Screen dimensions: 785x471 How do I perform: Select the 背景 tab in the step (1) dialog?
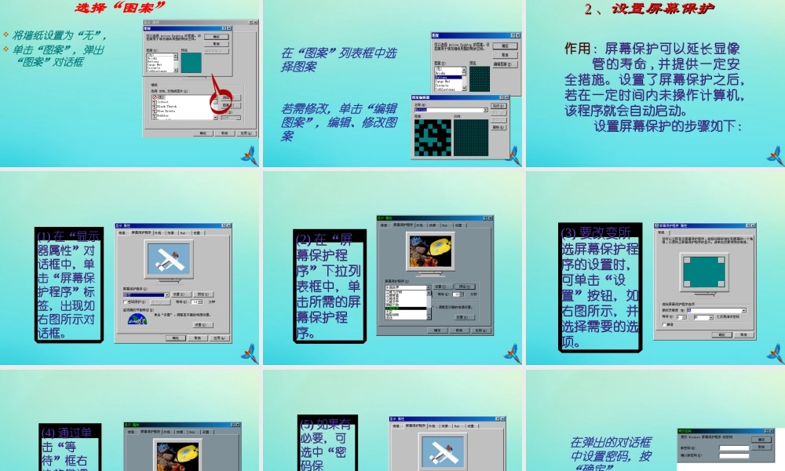[122, 232]
